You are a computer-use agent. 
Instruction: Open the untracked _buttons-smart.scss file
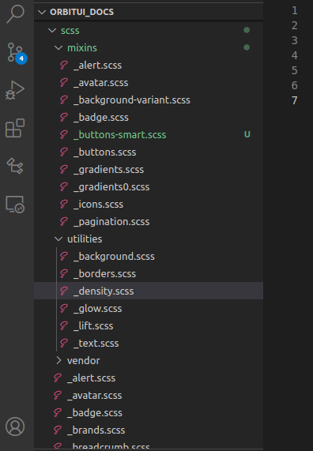pos(149,135)
